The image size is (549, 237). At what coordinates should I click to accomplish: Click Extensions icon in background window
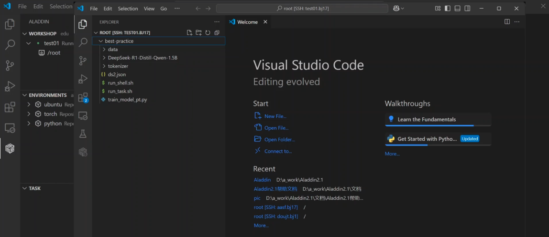(10, 107)
